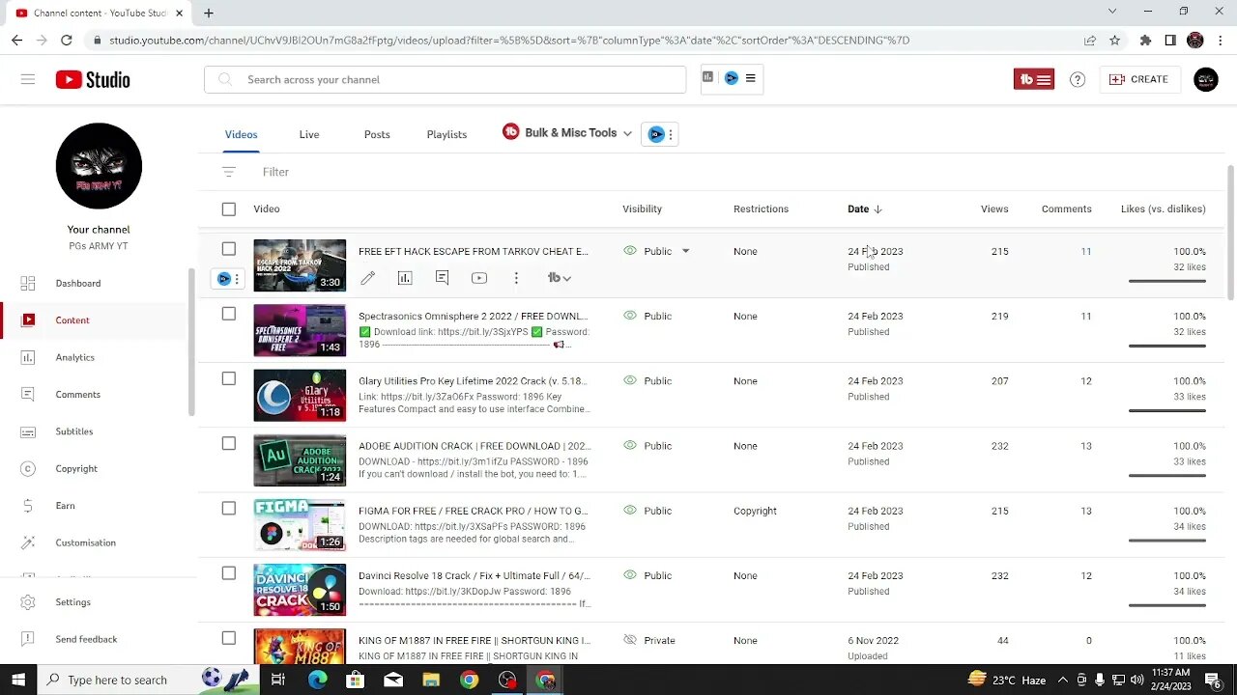Image resolution: width=1237 pixels, height=695 pixels.
Task: Select the Spectrasonics Omnisphere video checkbox
Action: tap(228, 314)
